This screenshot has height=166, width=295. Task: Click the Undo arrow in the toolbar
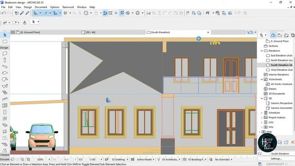tap(4, 13)
